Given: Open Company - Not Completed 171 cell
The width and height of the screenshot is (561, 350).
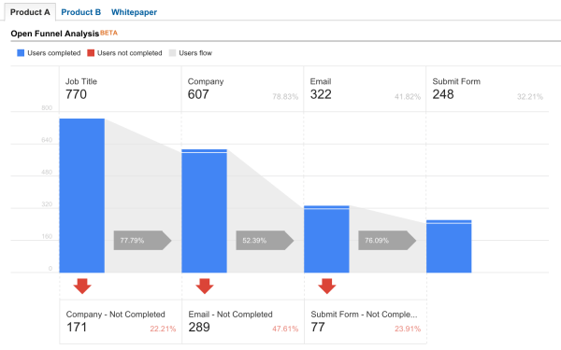Looking at the screenshot, I should pyautogui.click(x=121, y=322).
